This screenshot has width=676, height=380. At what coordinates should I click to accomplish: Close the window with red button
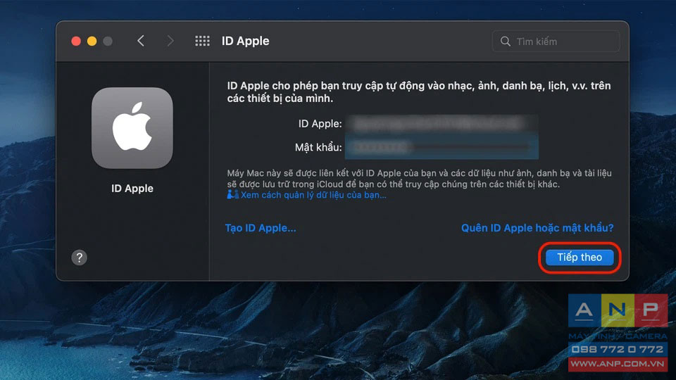(x=76, y=41)
